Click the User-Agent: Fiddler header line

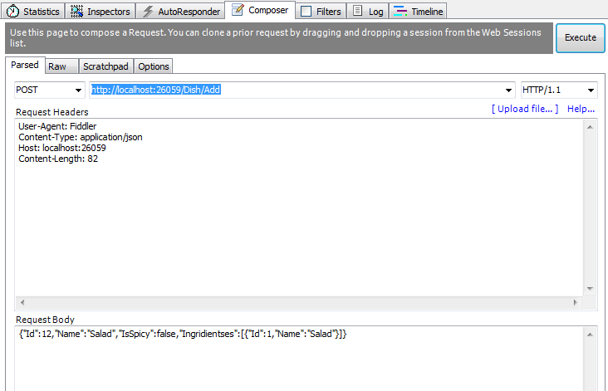57,126
